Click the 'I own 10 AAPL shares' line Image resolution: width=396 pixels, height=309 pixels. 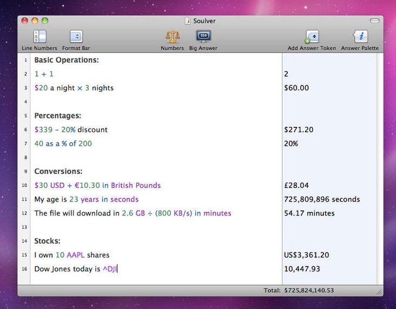click(x=72, y=255)
